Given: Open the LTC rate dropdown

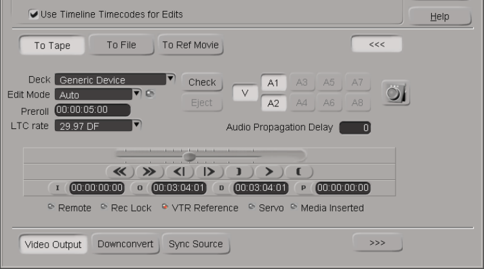Looking at the screenshot, I should coord(136,125).
